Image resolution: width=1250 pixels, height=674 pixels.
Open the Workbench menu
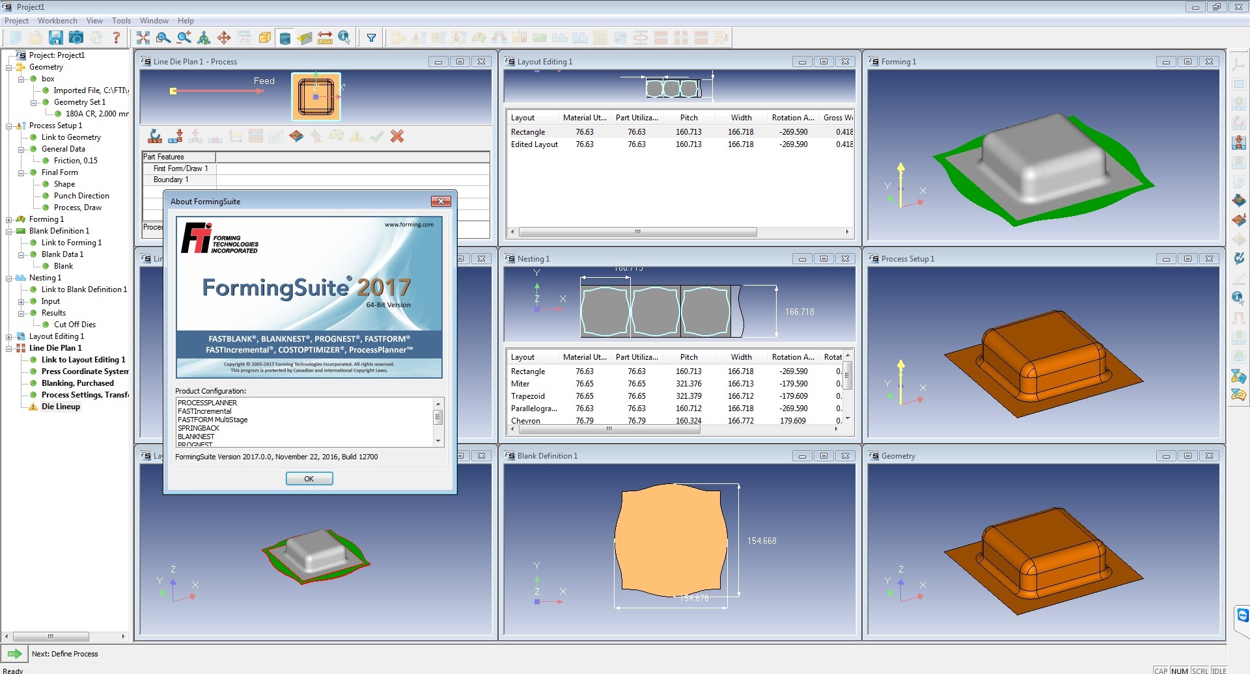point(57,21)
